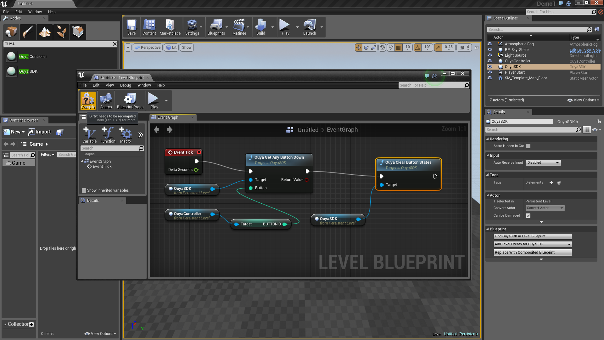Viewport: 604px width, 340px height.
Task: Toggle Actor Hidden In Game checkbox
Action: point(528,146)
